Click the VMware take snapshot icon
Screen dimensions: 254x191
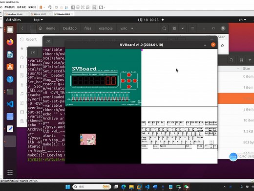(57, 7)
